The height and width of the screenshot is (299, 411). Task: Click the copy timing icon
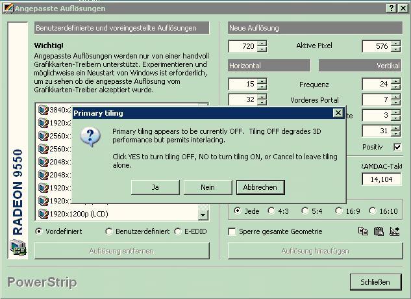(364, 231)
